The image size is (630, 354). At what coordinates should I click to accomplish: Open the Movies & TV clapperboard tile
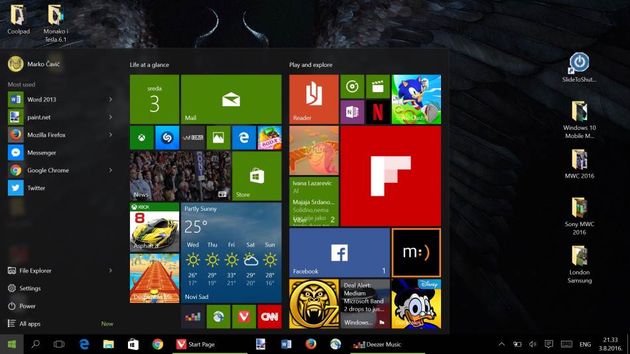coord(378,86)
